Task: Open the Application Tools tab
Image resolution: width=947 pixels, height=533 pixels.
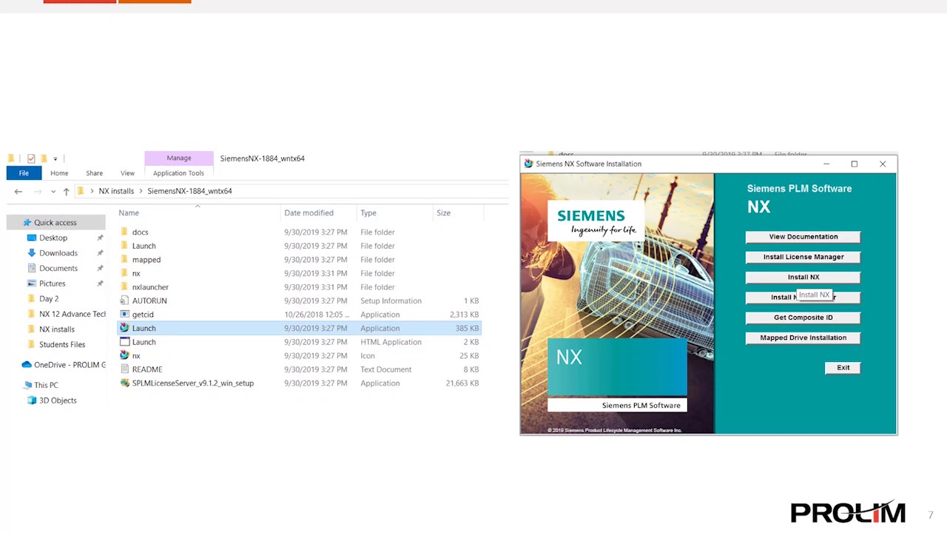Action: pos(178,173)
